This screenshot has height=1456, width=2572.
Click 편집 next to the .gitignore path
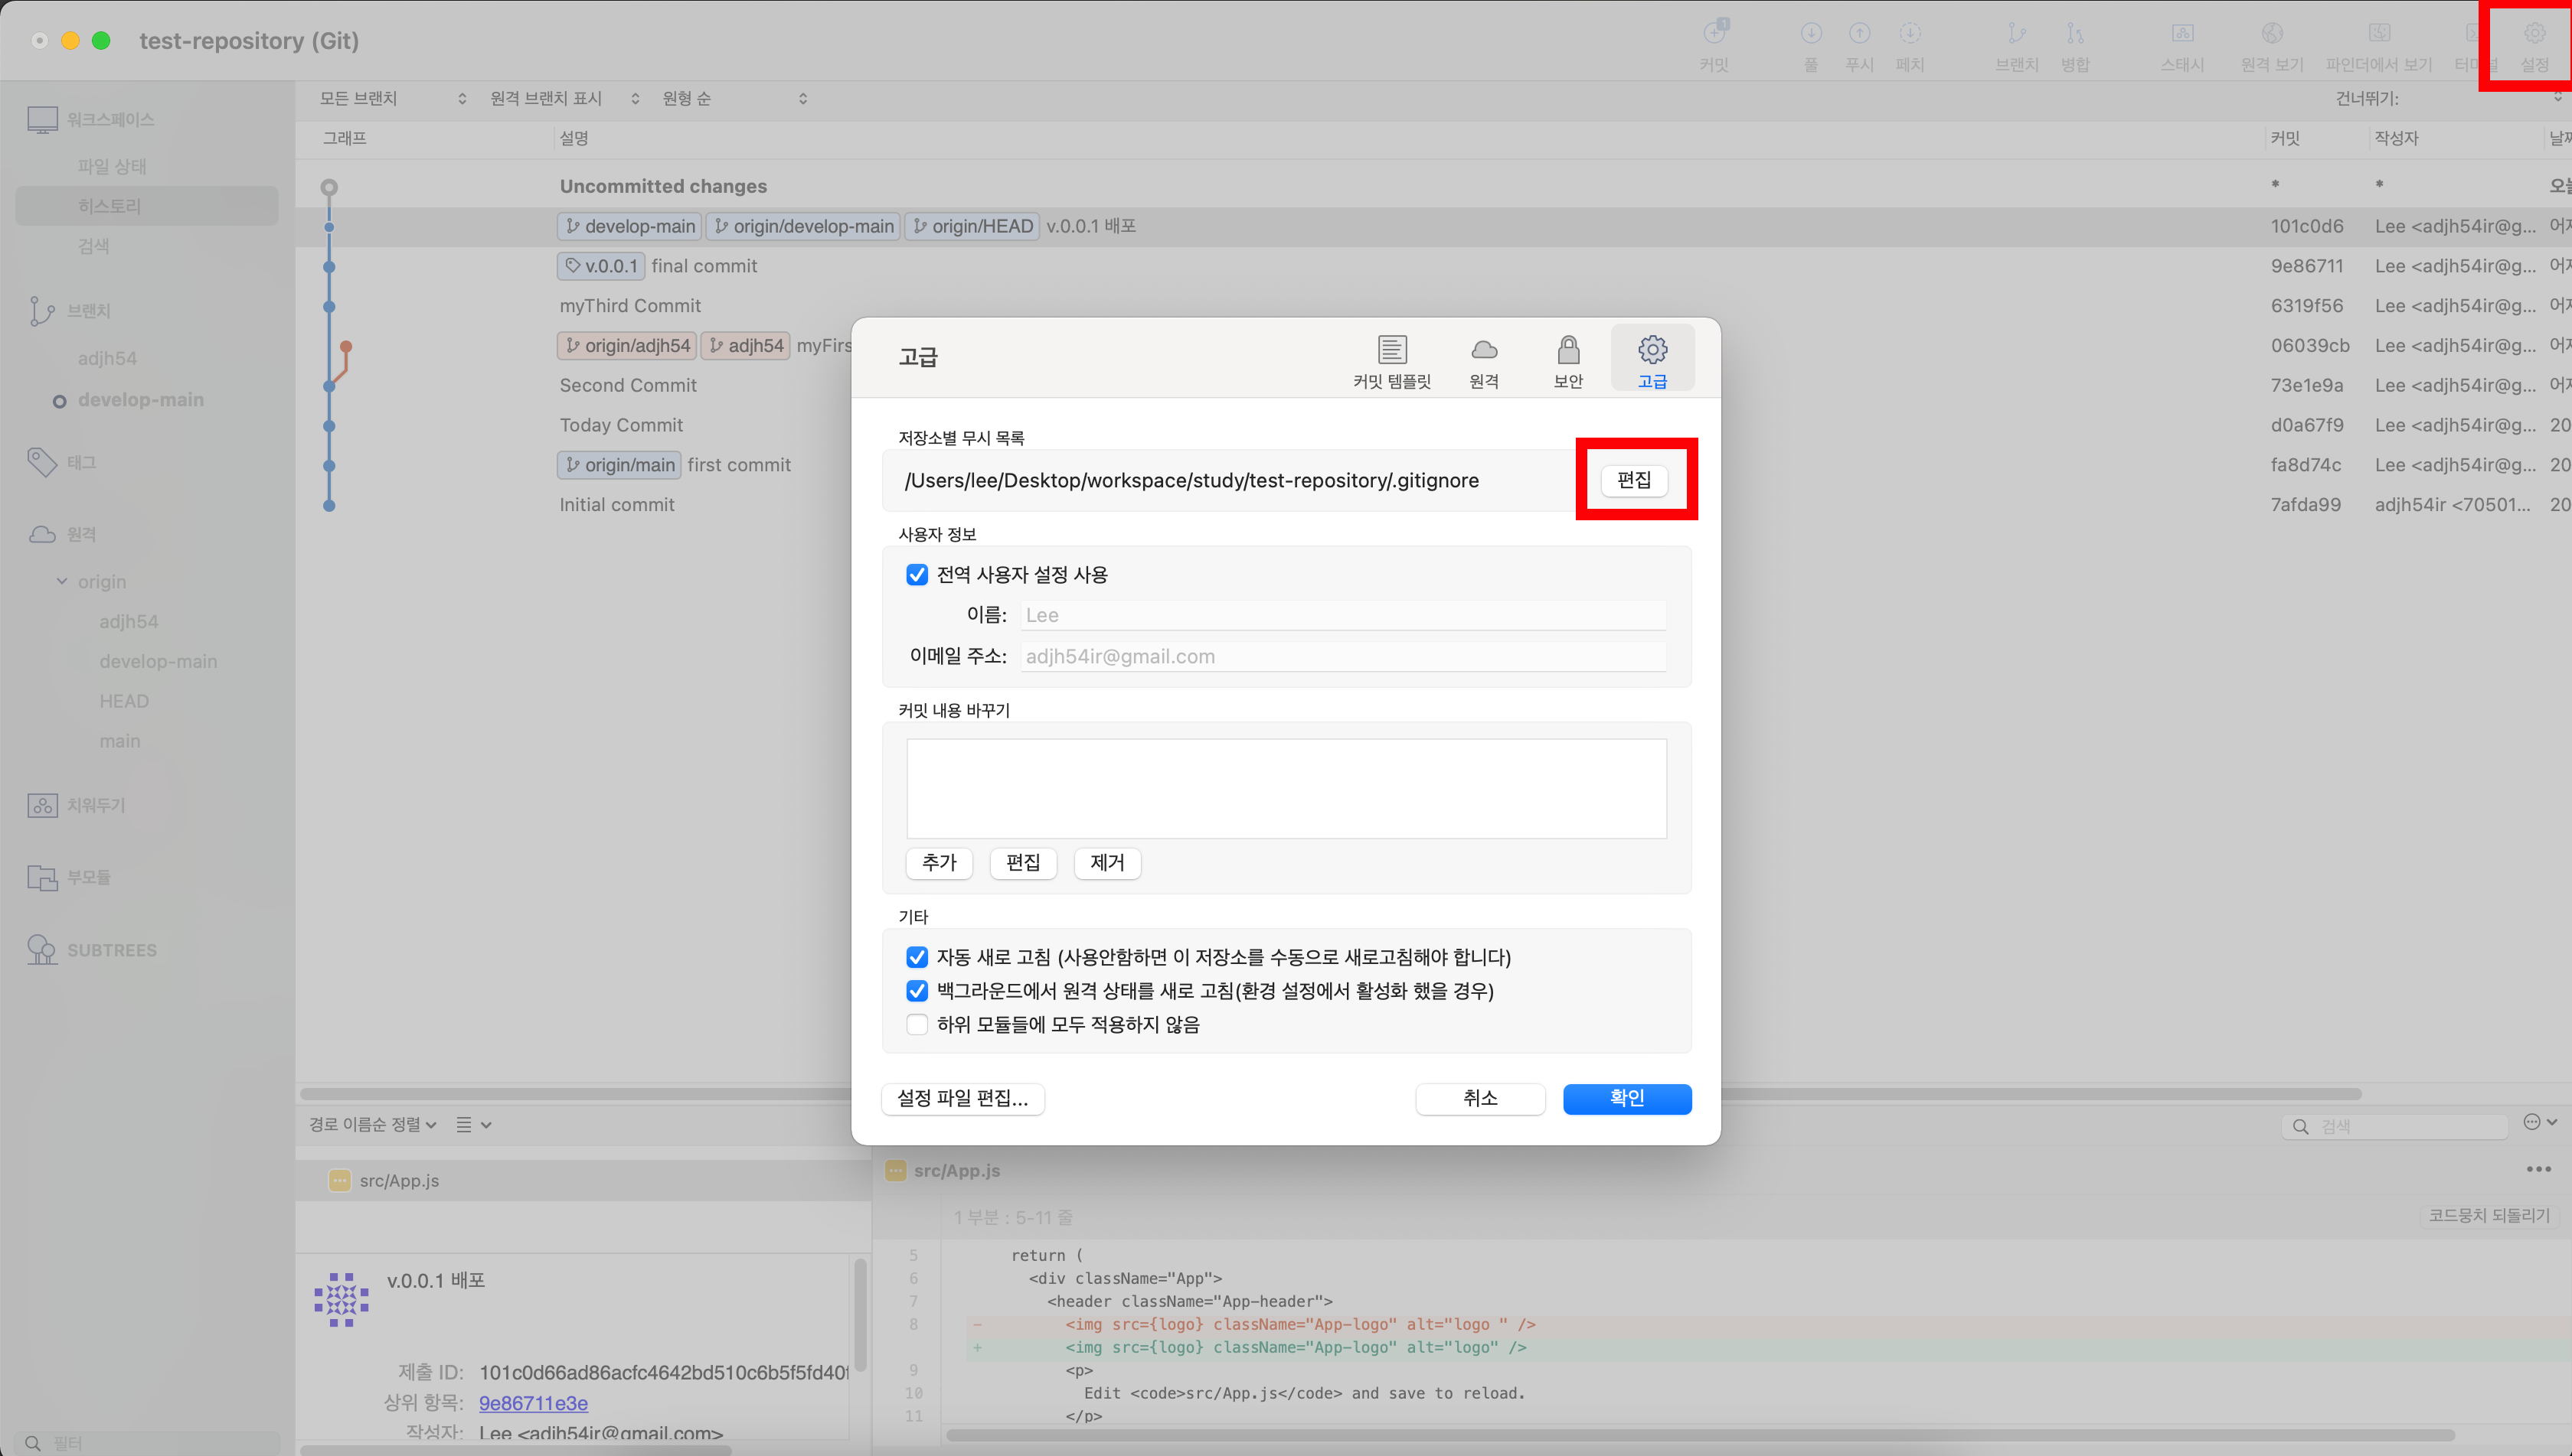tap(1633, 480)
